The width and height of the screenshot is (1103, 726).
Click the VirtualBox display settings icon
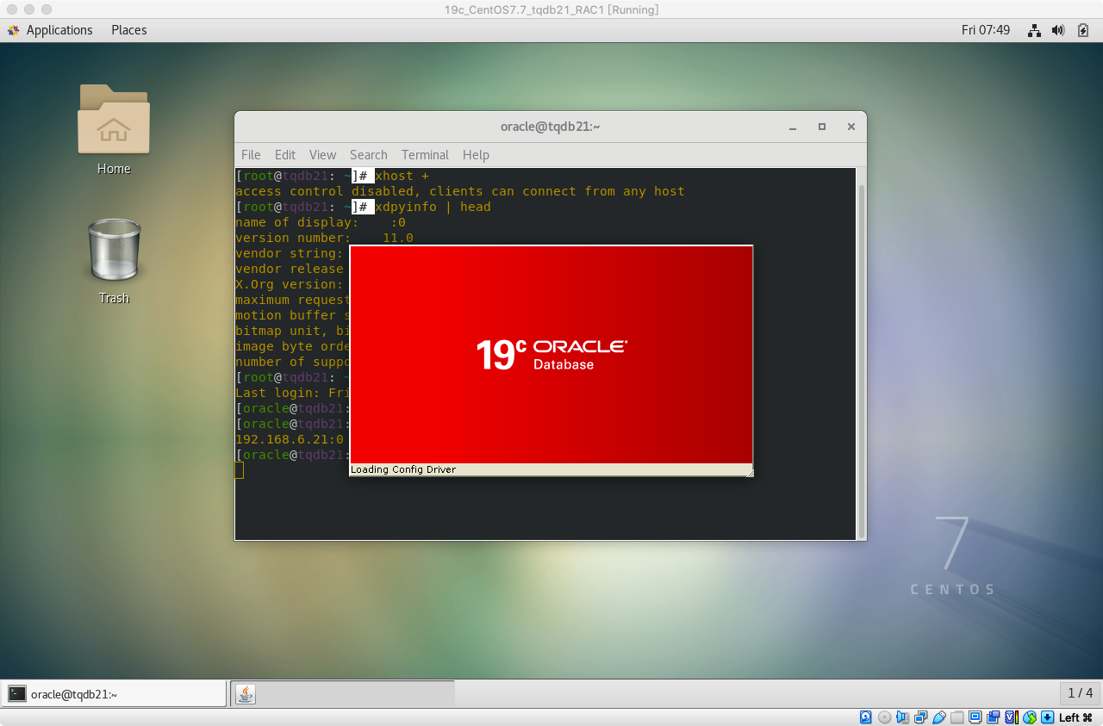[x=975, y=717]
